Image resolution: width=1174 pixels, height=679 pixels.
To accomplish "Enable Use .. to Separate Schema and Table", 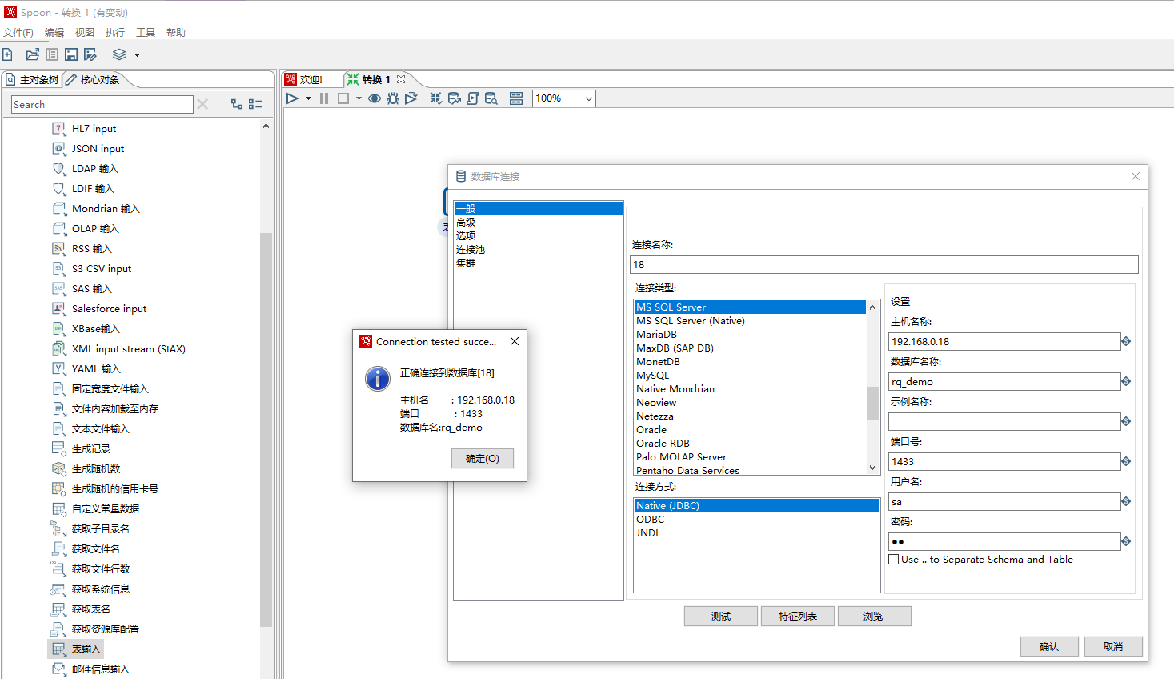I will pos(894,559).
